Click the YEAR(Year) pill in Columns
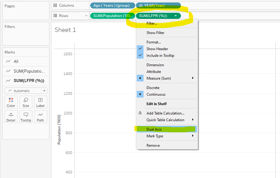Screen dimensions: 280x178 (x=158, y=5)
